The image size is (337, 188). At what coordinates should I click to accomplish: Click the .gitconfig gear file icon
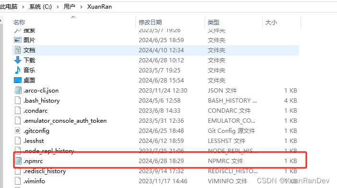pyautogui.click(x=18, y=131)
